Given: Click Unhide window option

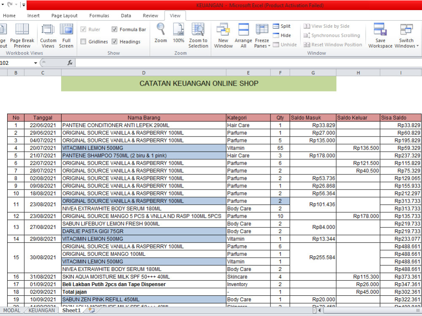Looking at the screenshot, I should (284, 45).
